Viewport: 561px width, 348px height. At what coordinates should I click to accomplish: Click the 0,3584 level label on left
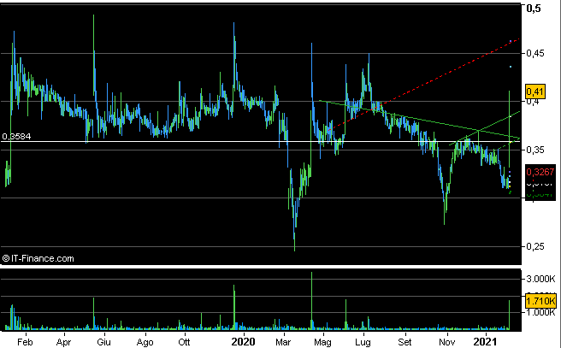[15, 136]
